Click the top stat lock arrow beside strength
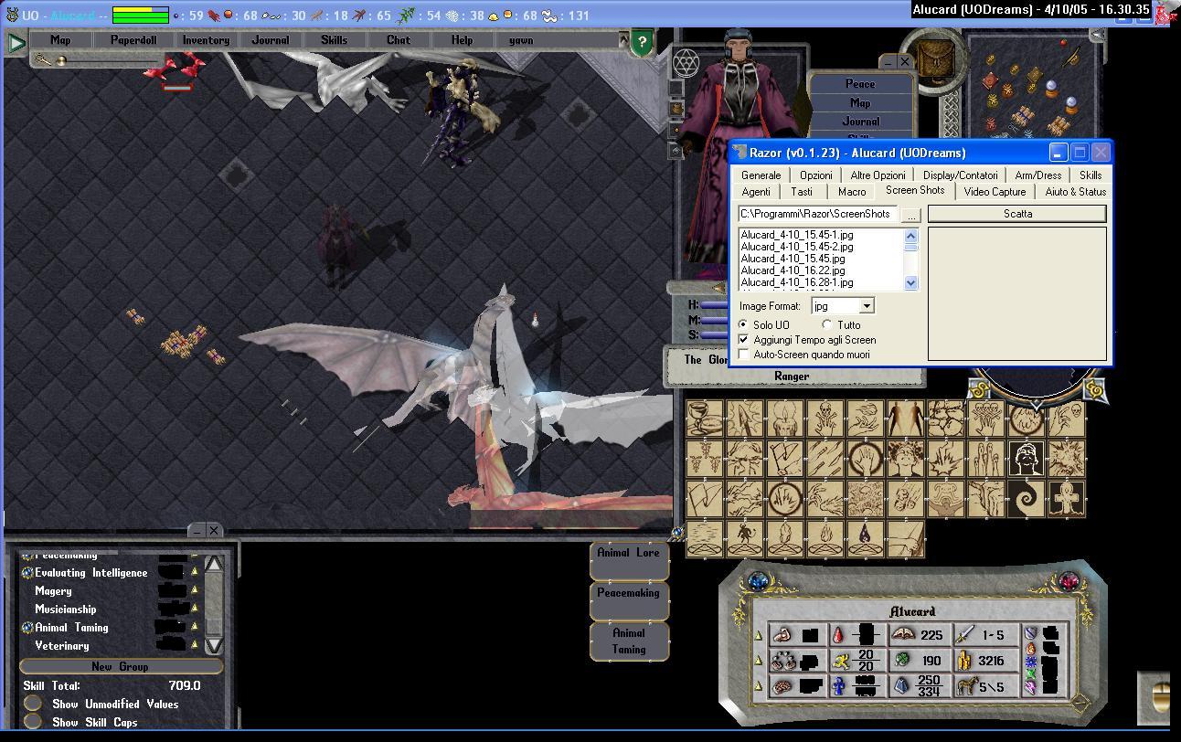 pos(759,636)
